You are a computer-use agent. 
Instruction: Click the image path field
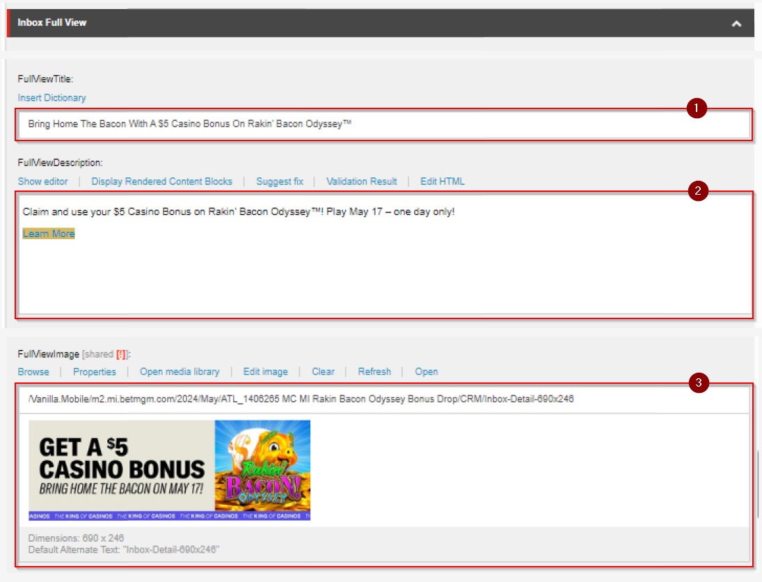tap(384, 400)
